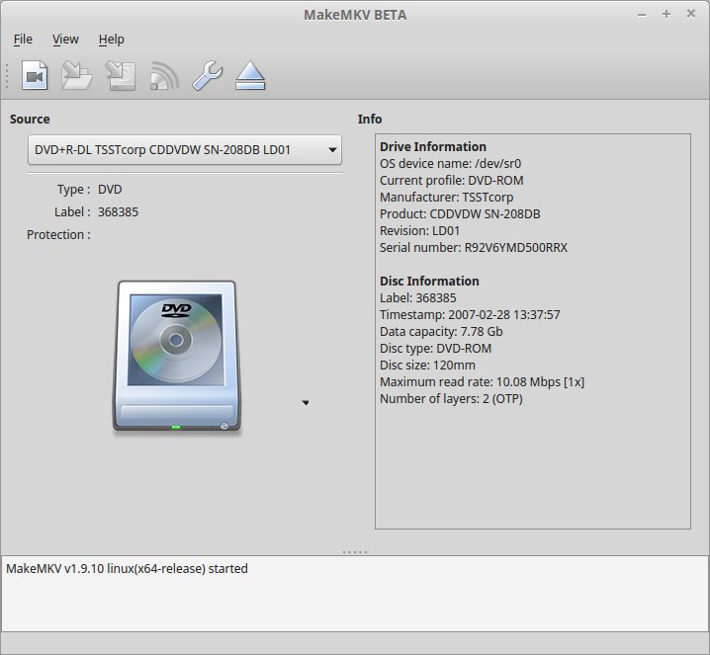Viewport: 710px width, 655px height.
Task: Close the MakeMKV BETA window
Action: pos(691,14)
